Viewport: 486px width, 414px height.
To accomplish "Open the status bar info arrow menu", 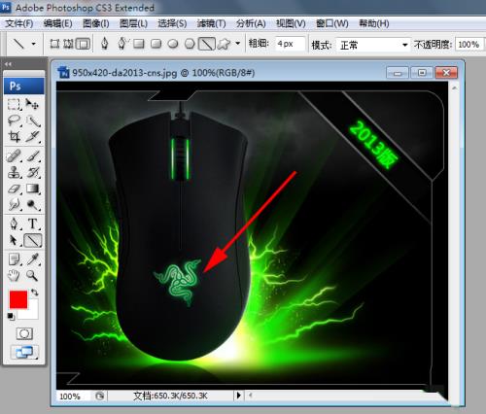I will [x=239, y=396].
